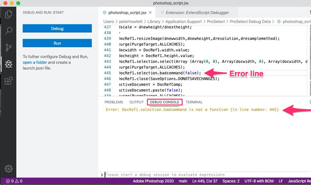Switch to the PROBLEMS panel tab
Viewport: 311px width, 185px height.
(x=114, y=102)
